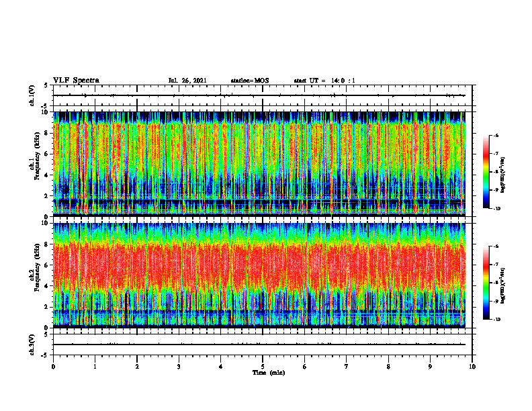This screenshot has width=532, height=411.
Task: Click the "ch.1(V)" waveform axis label
Action: (32, 95)
